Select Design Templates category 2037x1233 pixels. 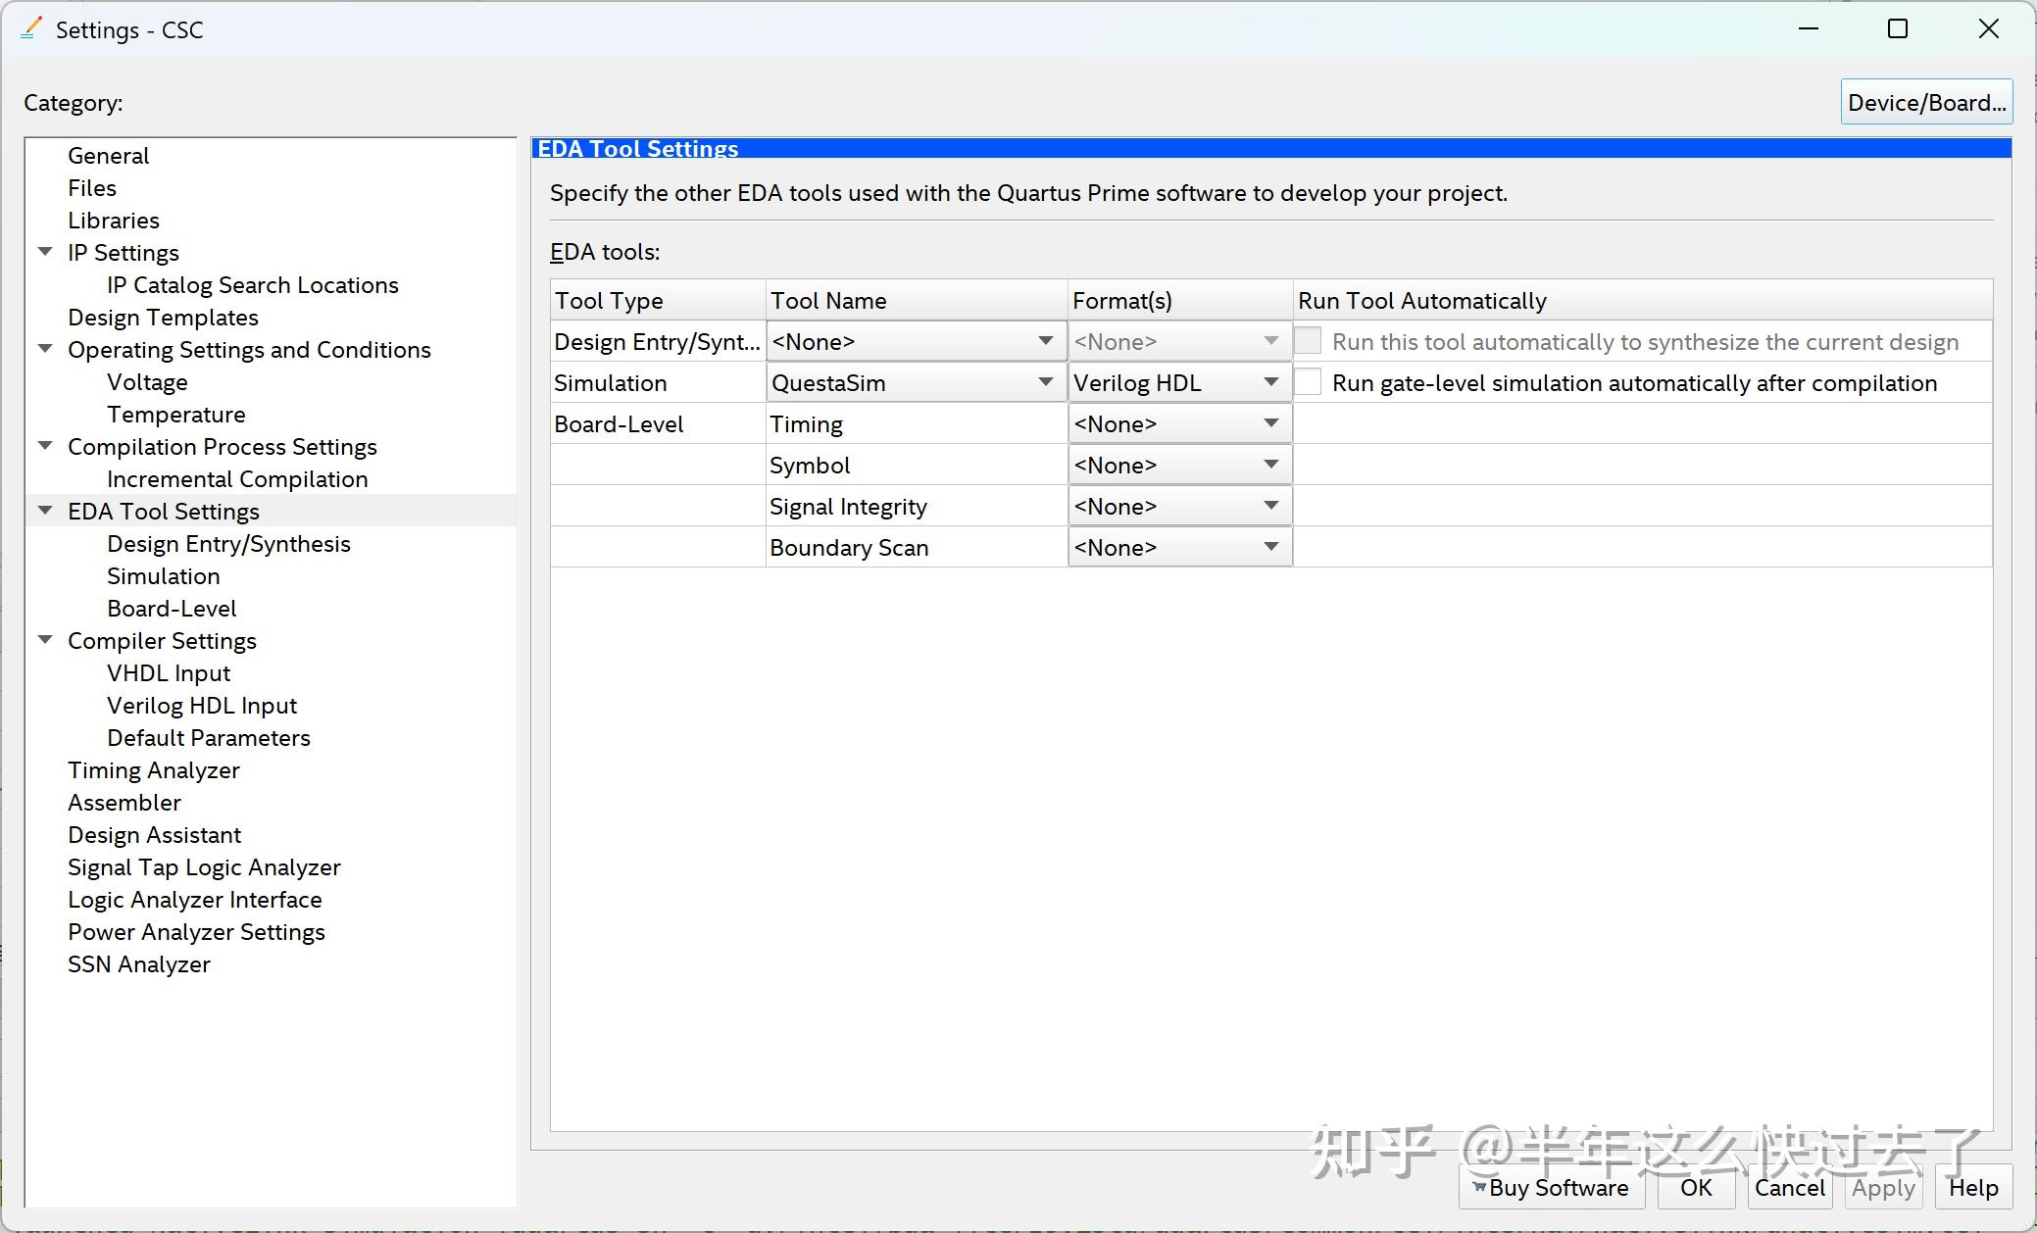click(x=163, y=317)
